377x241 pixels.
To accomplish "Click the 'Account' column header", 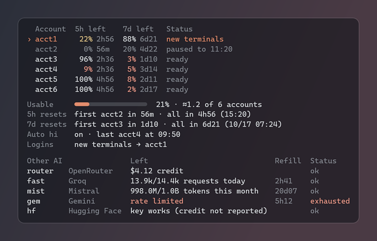I will (51, 29).
